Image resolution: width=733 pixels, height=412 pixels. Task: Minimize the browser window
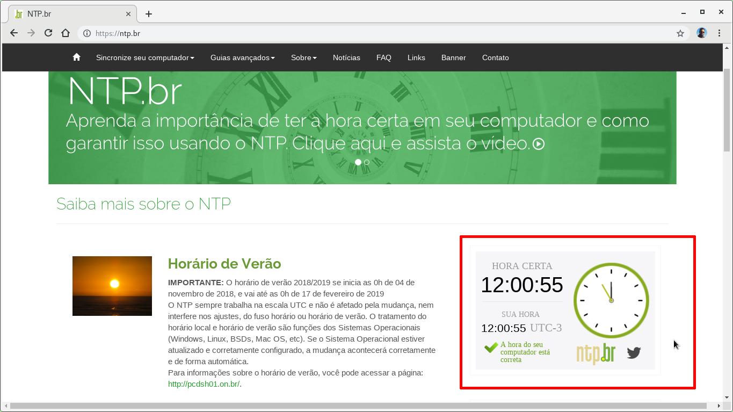pos(684,12)
